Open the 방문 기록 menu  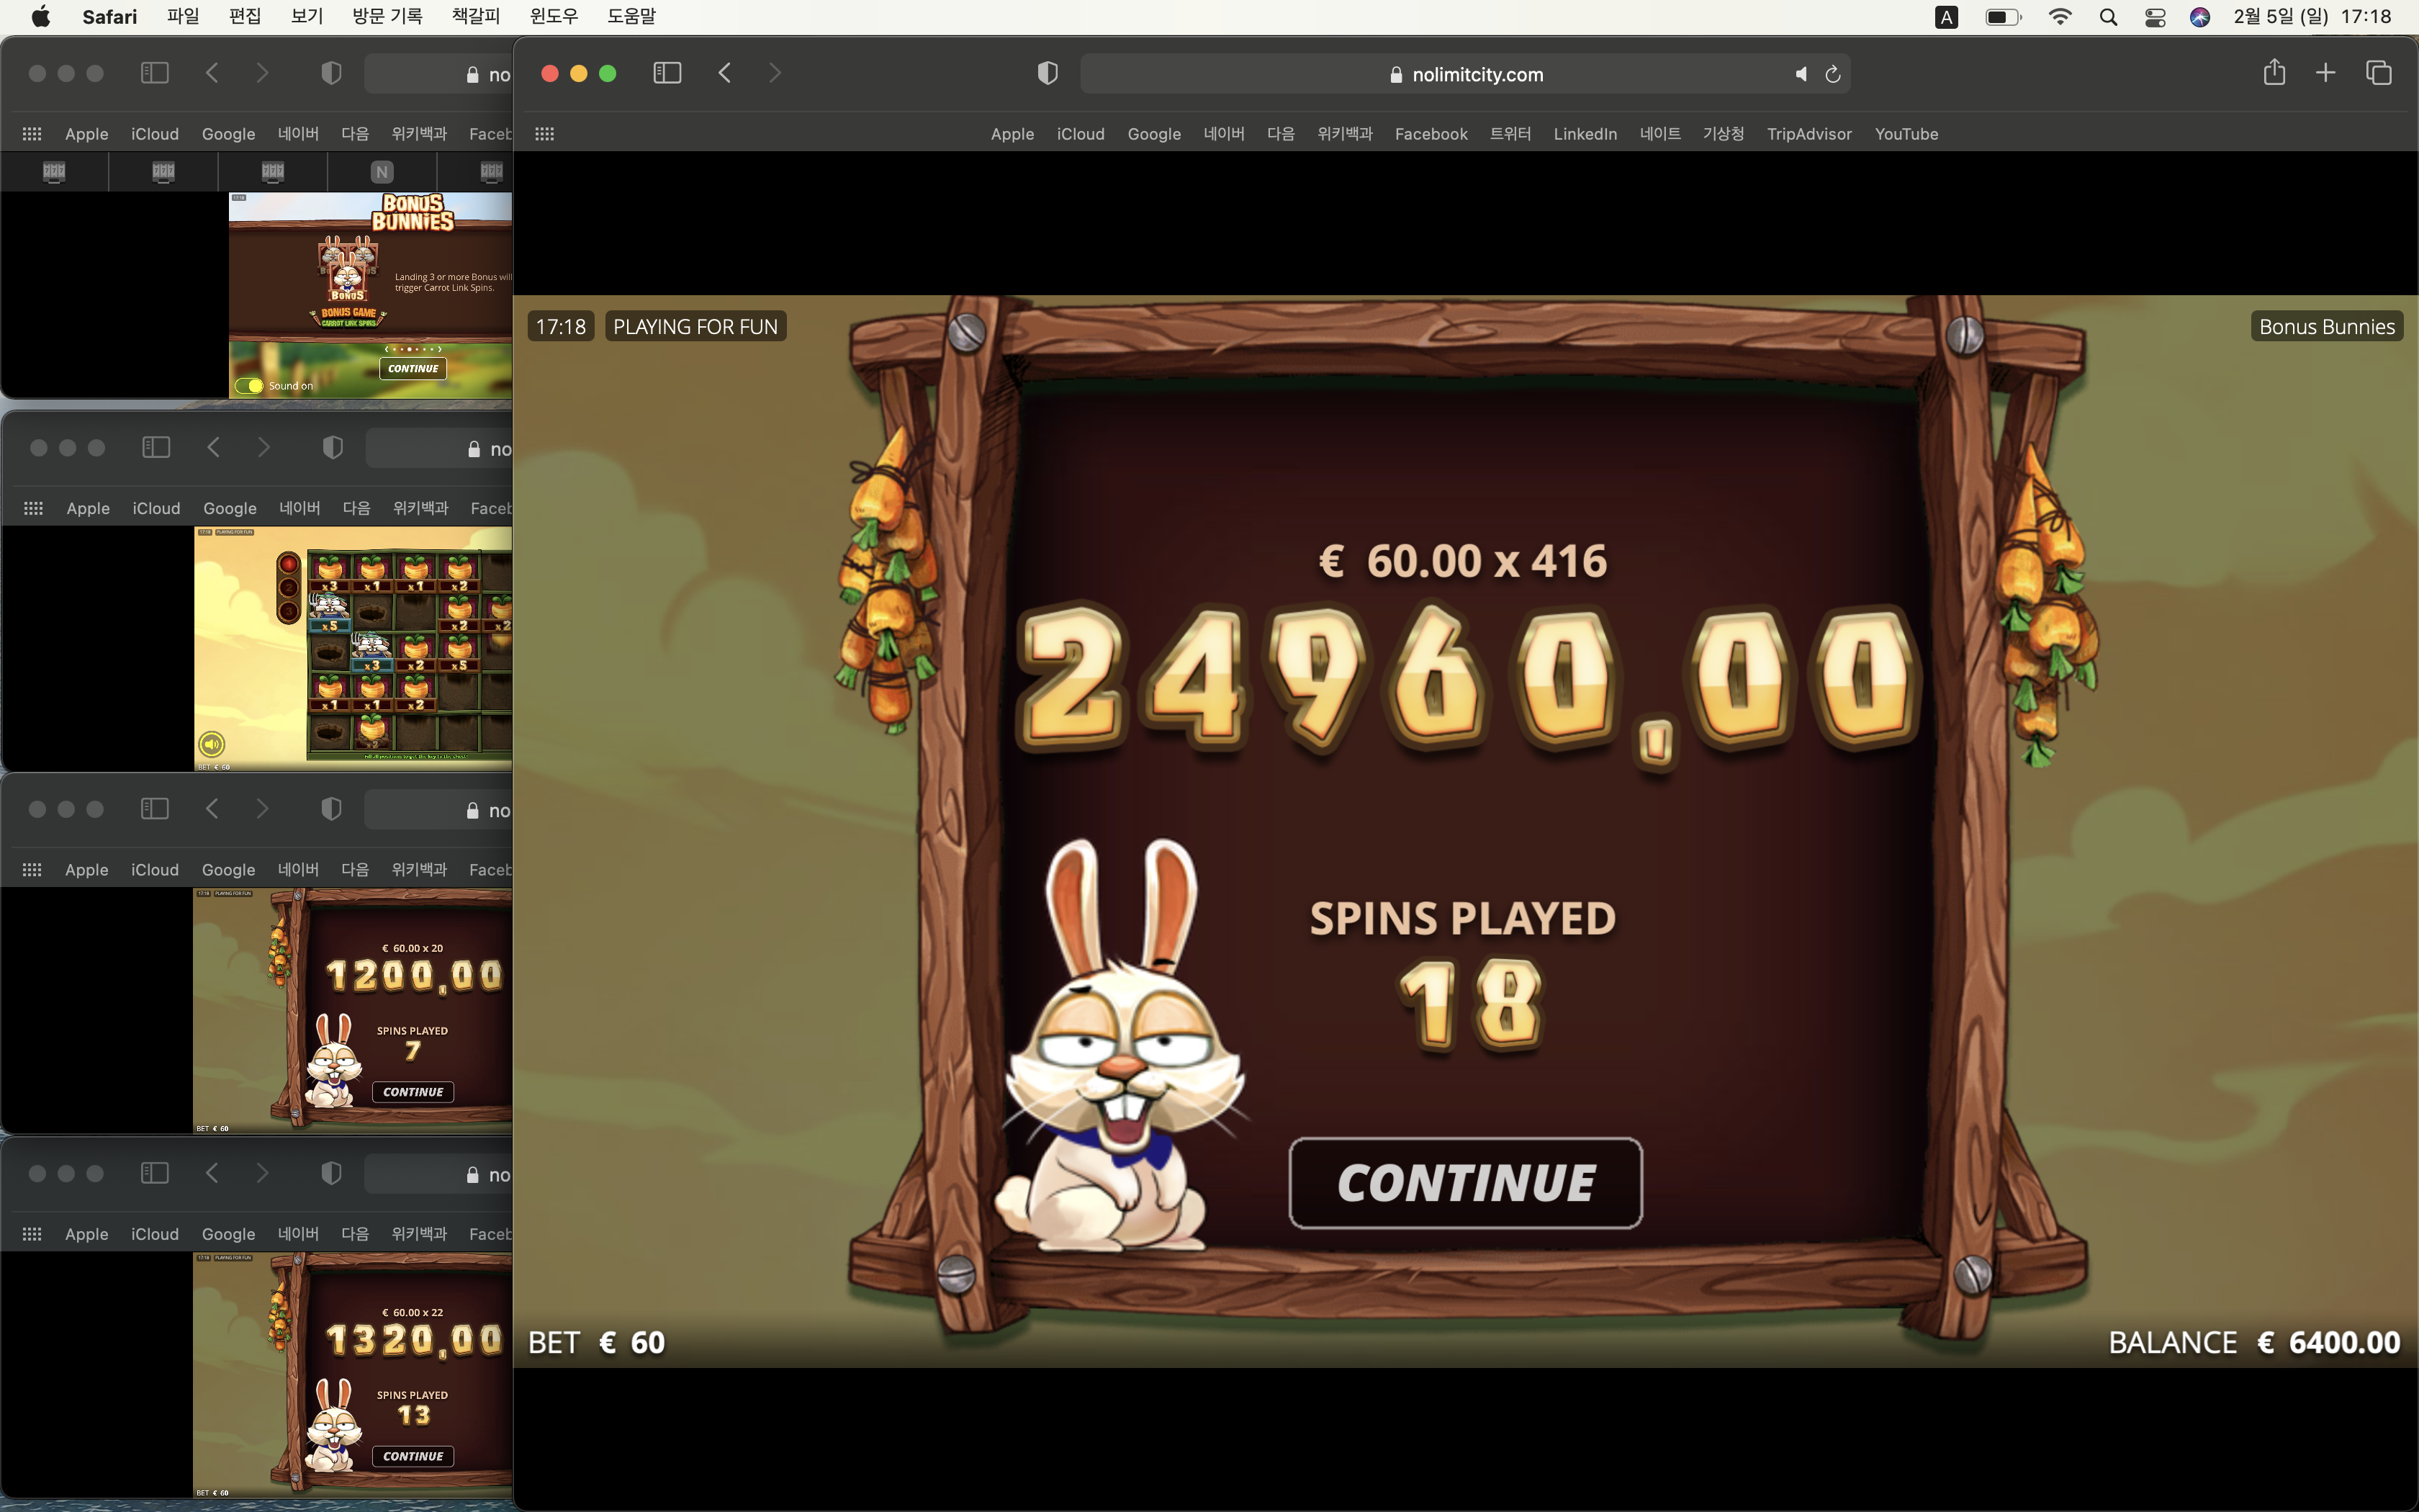[x=388, y=16]
